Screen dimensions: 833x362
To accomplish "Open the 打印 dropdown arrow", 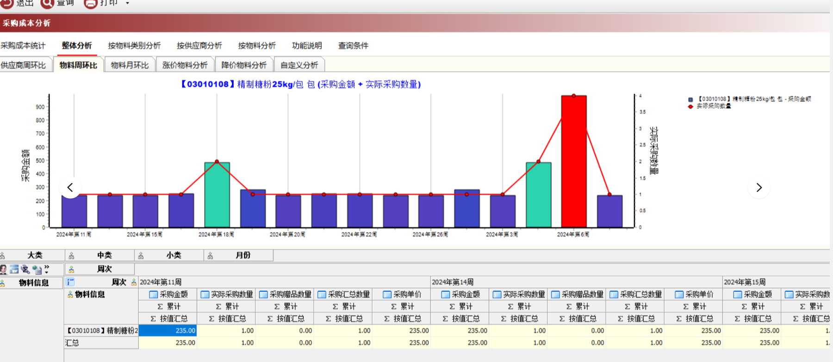I will [x=127, y=4].
